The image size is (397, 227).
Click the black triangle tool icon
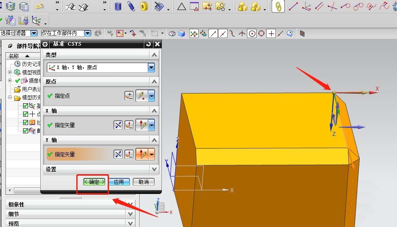coord(182,6)
